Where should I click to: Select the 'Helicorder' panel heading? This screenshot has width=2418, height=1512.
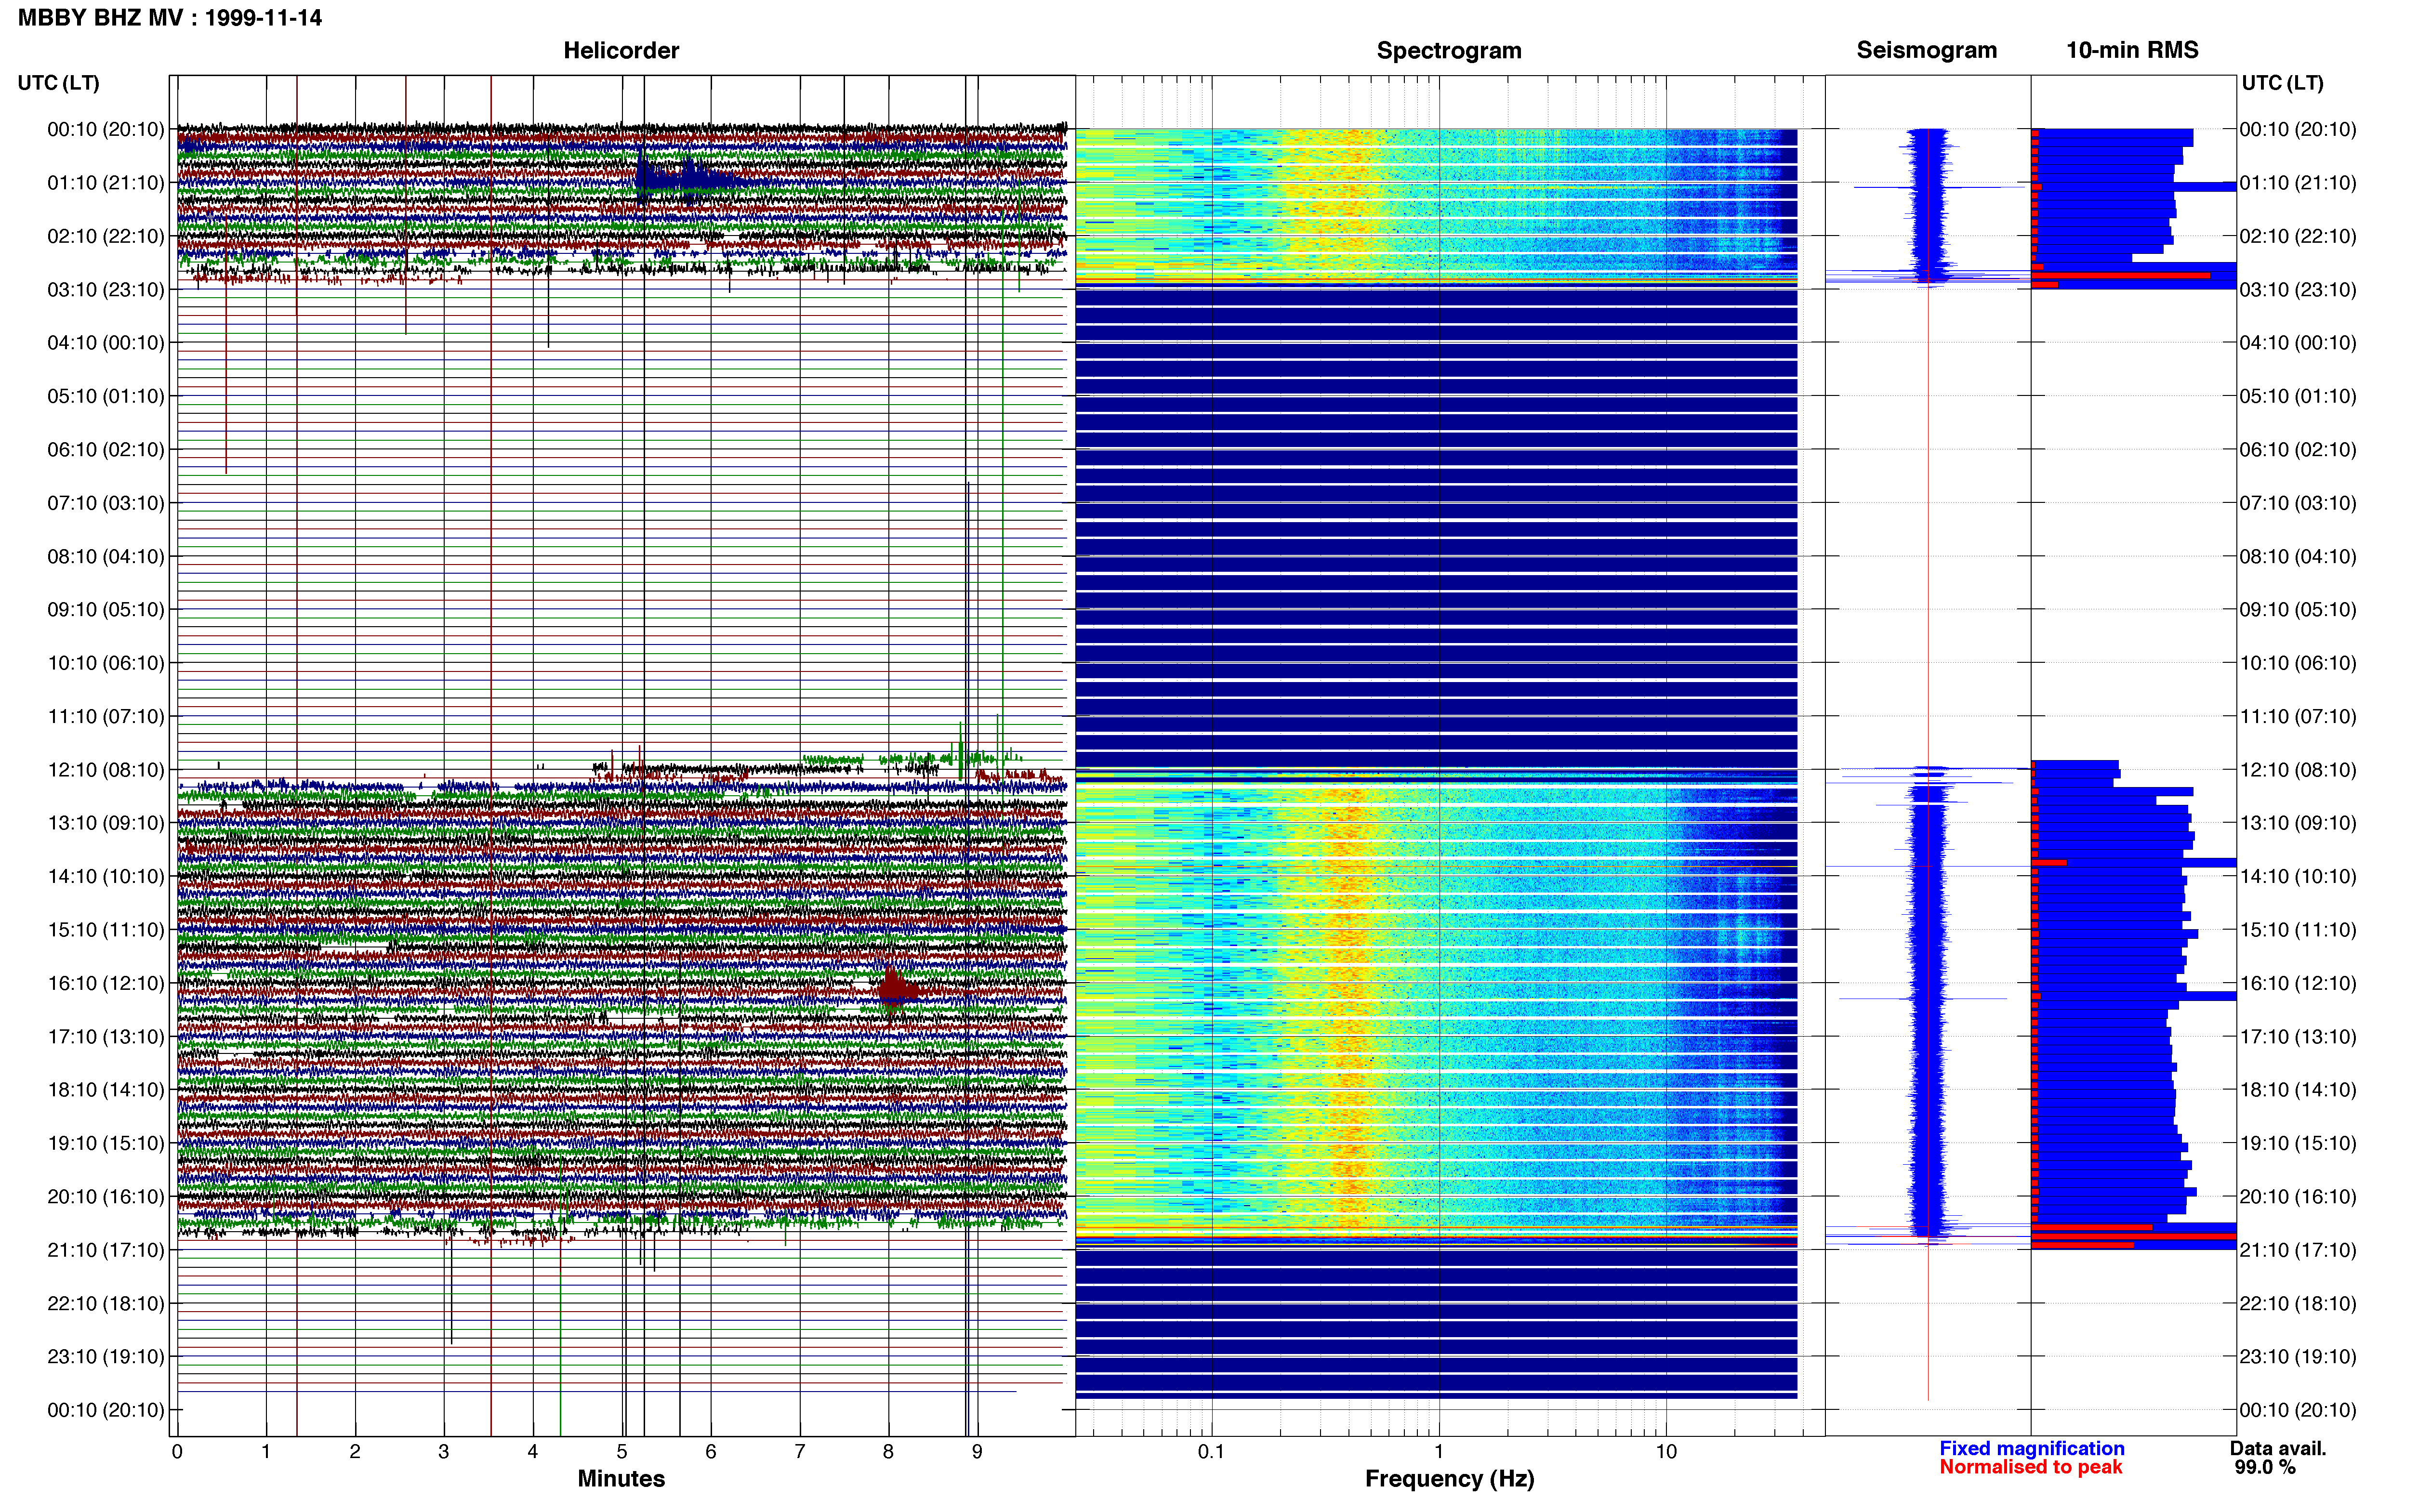click(x=621, y=50)
